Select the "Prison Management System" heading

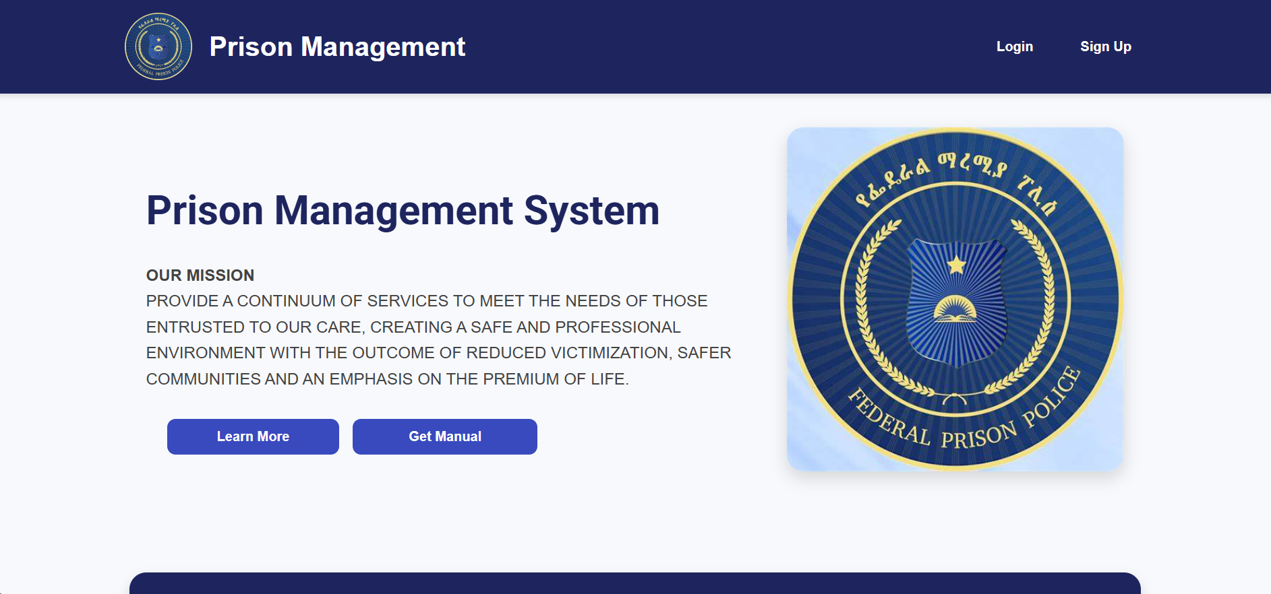[403, 210]
